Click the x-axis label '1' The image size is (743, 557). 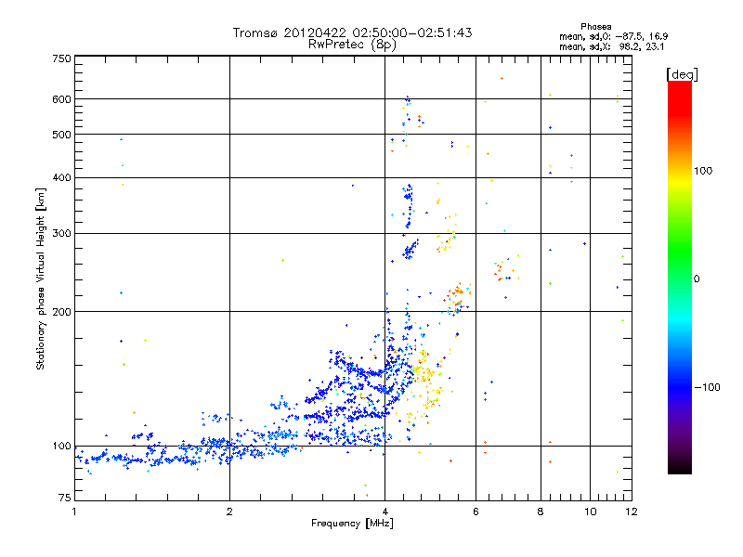(74, 512)
